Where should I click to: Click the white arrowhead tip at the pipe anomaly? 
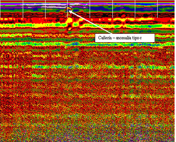pyautogui.click(x=69, y=11)
